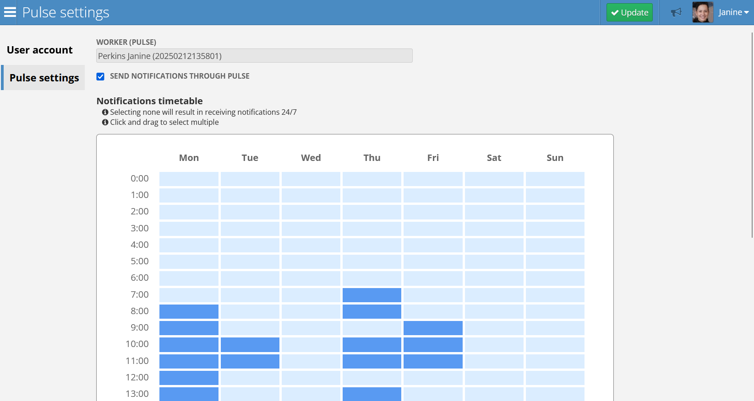754x401 pixels.
Task: Toggle Friday 9:00 time slot
Action: 433,328
